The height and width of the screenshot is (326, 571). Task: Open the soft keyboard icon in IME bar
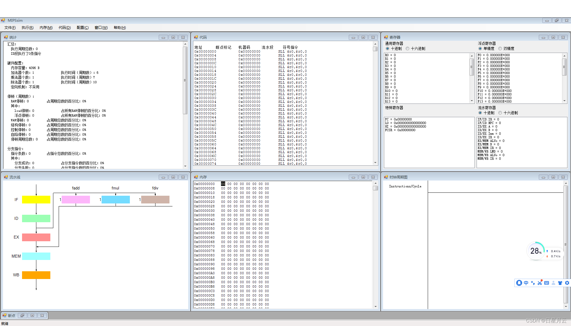point(547,283)
